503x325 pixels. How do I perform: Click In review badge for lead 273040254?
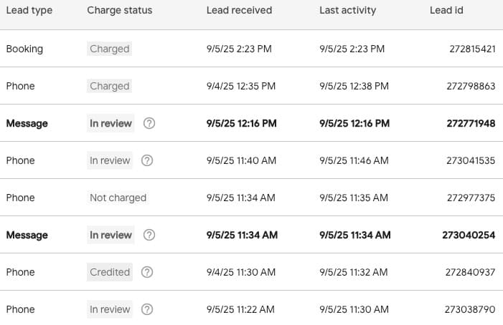click(x=111, y=235)
